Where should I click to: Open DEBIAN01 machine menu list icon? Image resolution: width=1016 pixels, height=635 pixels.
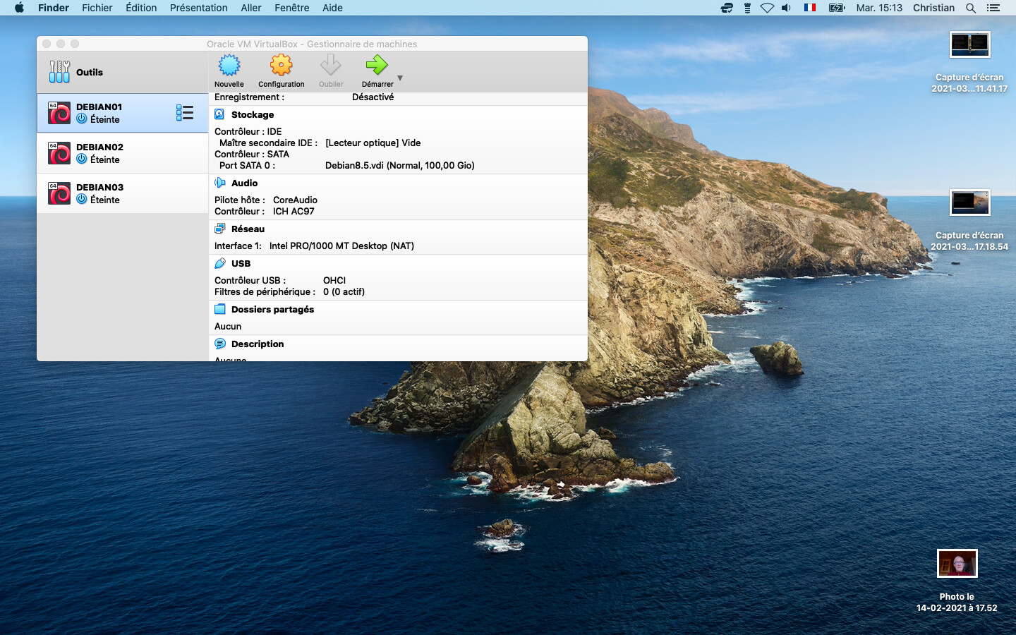tap(185, 113)
